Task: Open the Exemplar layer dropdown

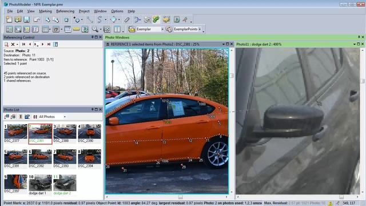Action: click(162, 29)
